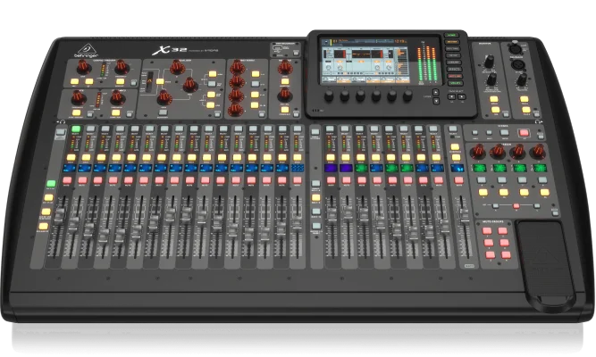Click the Gate threshold knob
This screenshot has height=357, width=596.
coord(79,98)
